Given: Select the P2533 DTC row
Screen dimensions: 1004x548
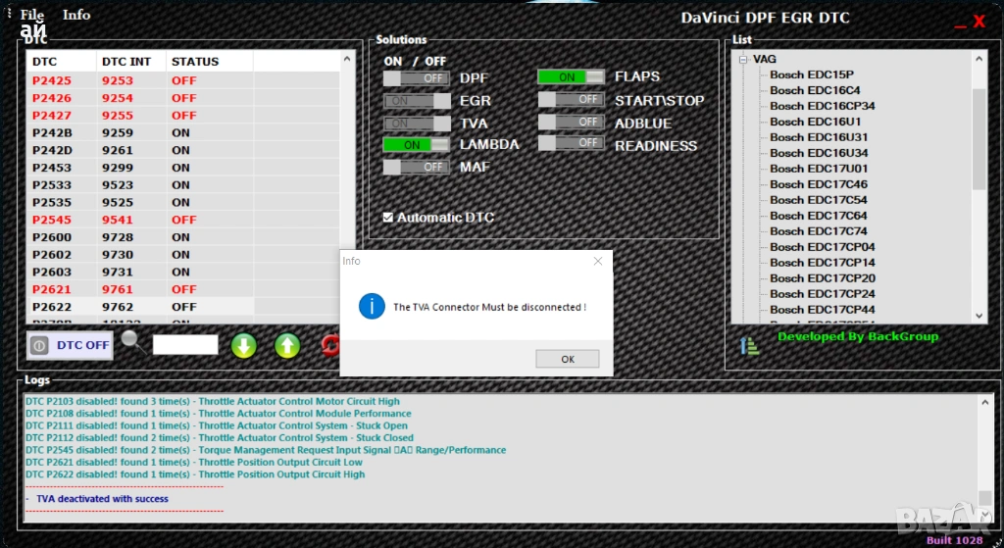Looking at the screenshot, I should [x=183, y=185].
